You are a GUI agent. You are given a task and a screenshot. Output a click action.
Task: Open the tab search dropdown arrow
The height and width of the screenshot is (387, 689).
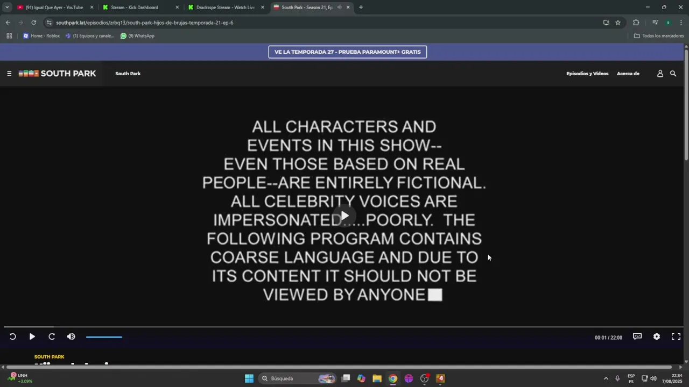[7, 8]
